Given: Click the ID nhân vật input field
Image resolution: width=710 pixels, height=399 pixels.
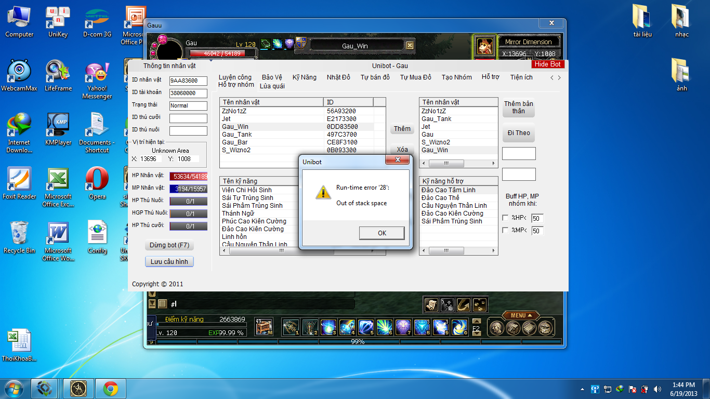Looking at the screenshot, I should [188, 81].
